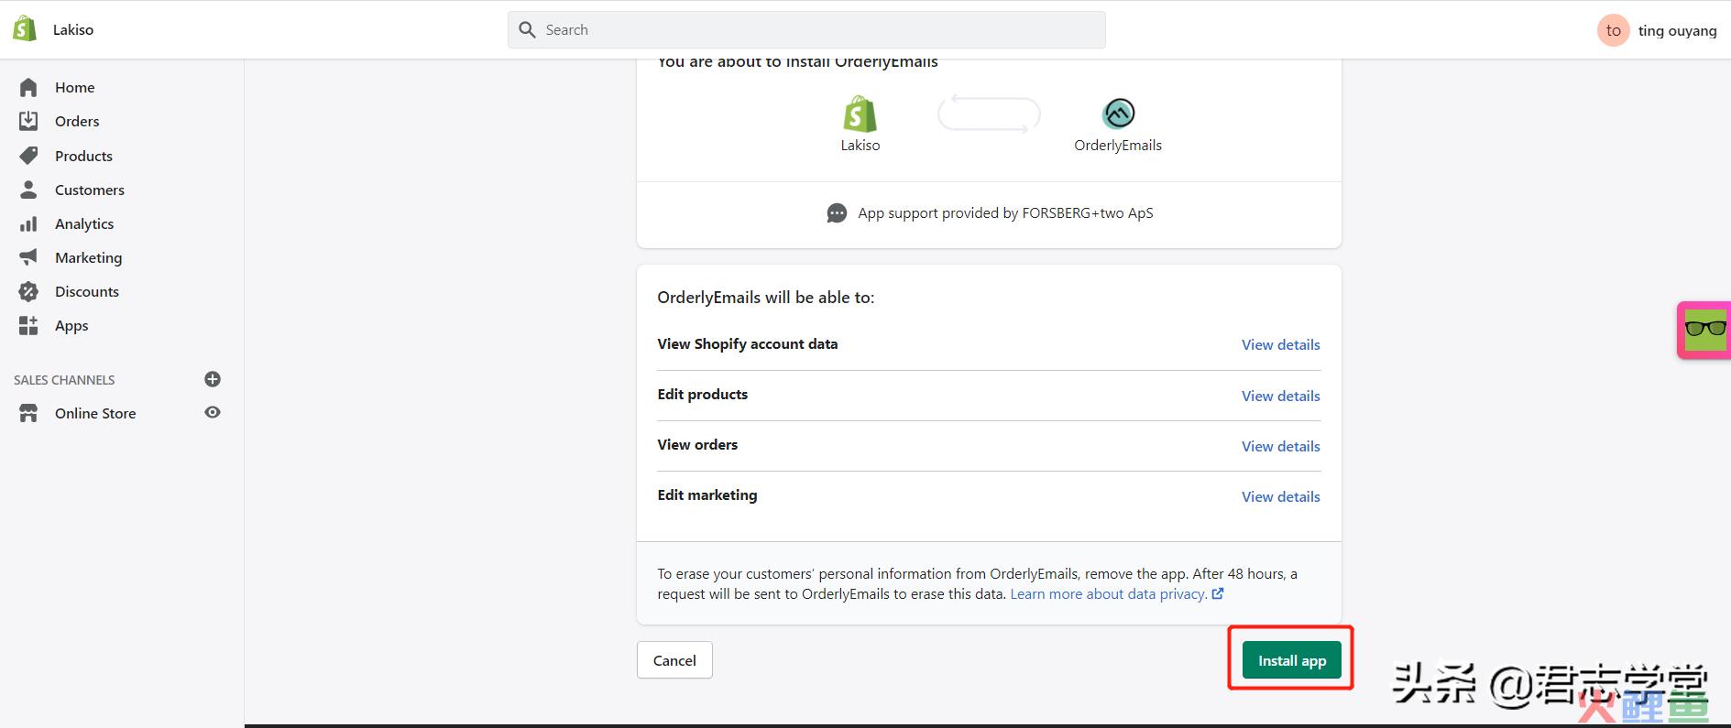Click the 'to' user avatar
The width and height of the screenshot is (1731, 728).
1613,30
